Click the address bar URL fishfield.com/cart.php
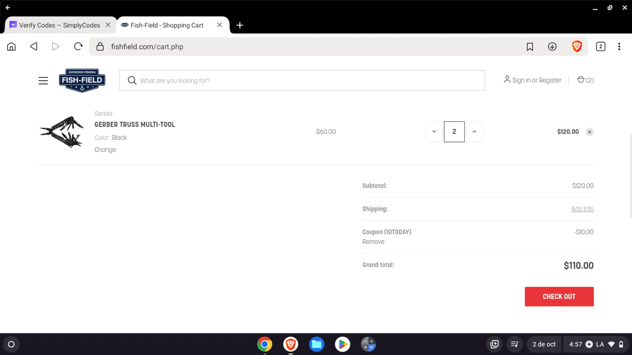Viewport: 632px width, 355px height. coord(147,47)
